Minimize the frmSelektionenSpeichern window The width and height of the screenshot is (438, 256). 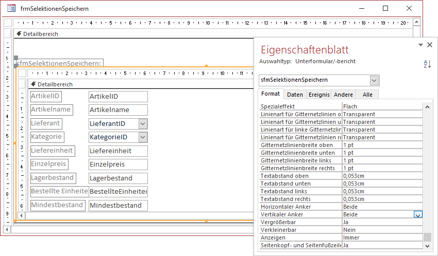coord(362,8)
